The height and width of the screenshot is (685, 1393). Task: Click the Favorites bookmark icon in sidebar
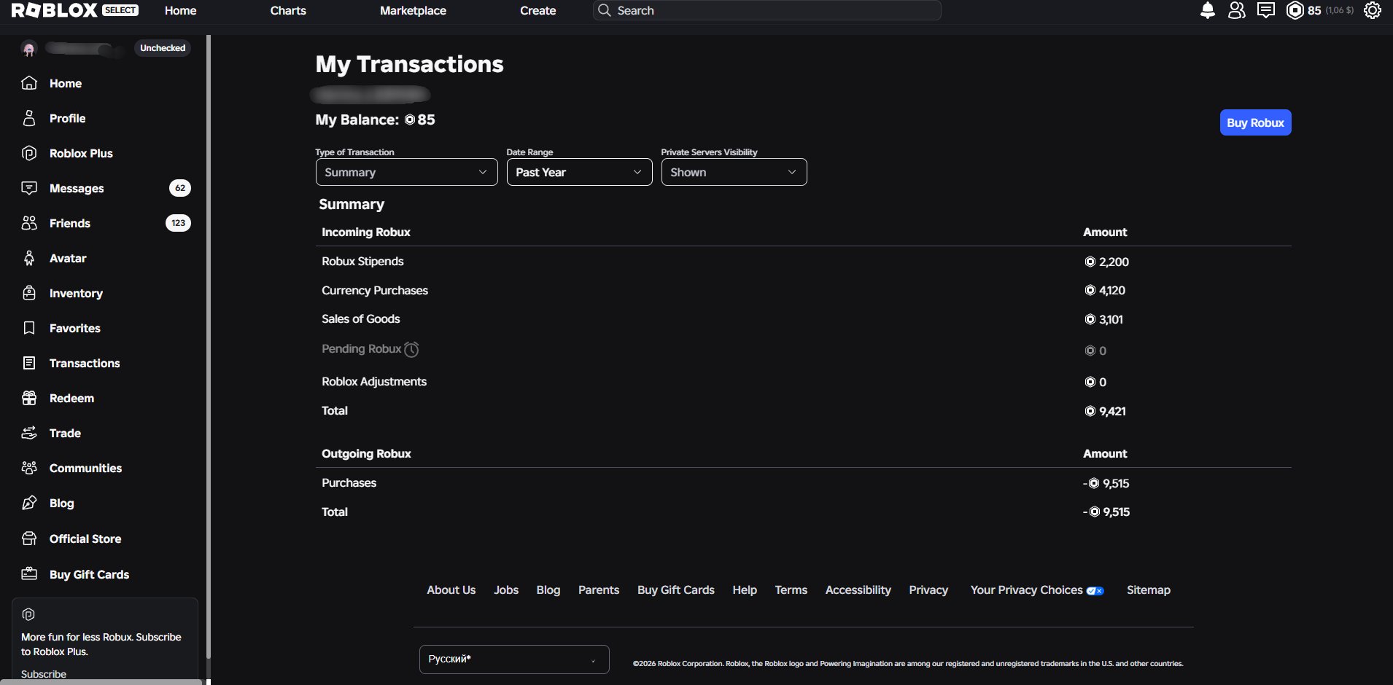29,328
